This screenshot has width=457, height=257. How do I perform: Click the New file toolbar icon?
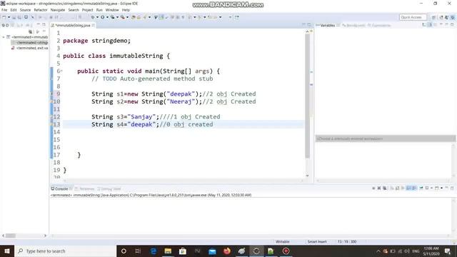click(4, 17)
